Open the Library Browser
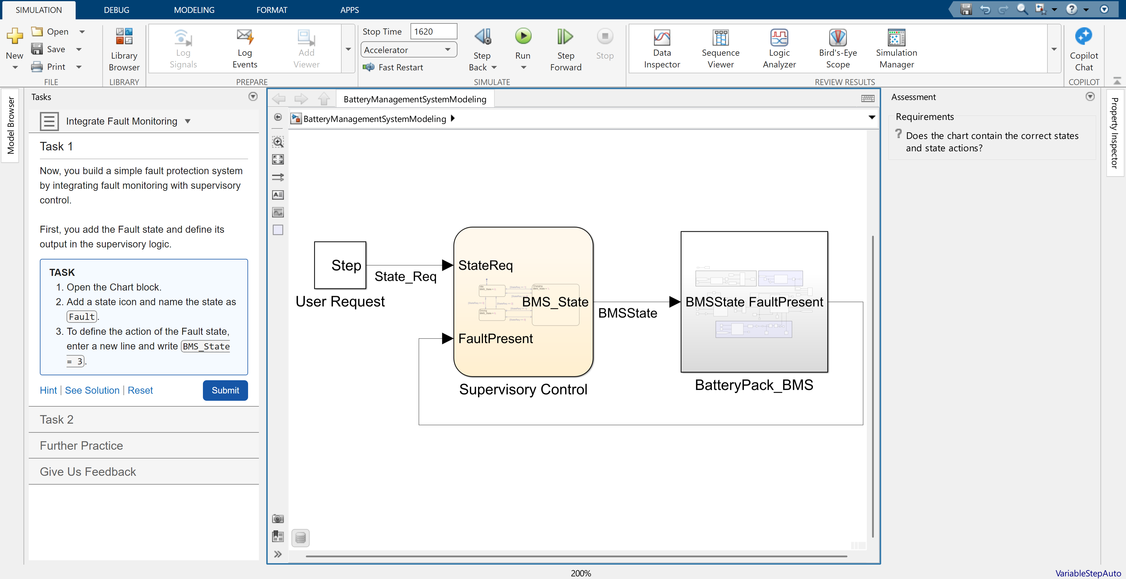This screenshot has height=579, width=1126. pyautogui.click(x=124, y=48)
